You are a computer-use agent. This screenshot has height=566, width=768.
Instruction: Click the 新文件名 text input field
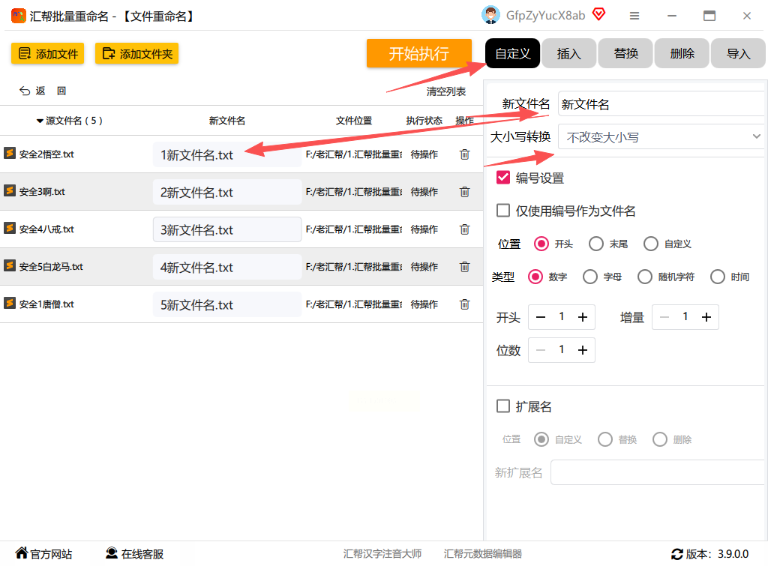660,104
